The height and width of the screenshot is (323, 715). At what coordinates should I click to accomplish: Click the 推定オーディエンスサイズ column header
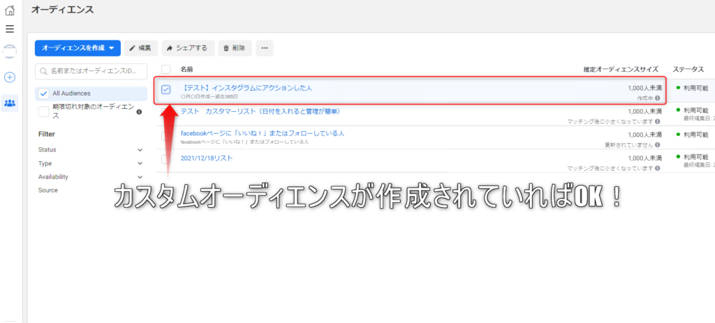621,69
